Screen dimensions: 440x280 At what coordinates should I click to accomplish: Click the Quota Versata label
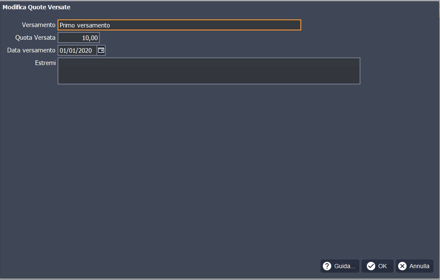(x=35, y=38)
